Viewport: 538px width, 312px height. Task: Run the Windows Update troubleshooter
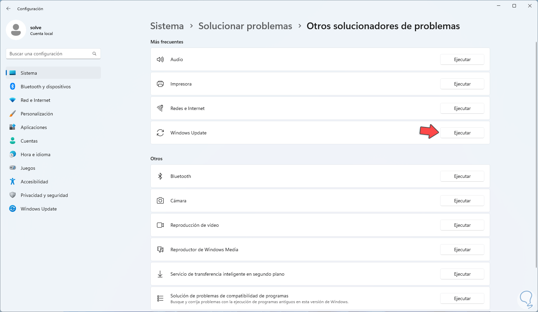[x=462, y=133]
